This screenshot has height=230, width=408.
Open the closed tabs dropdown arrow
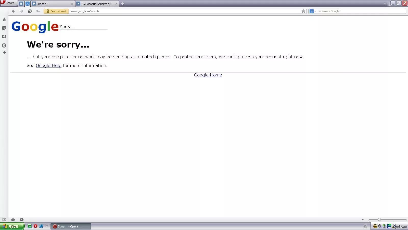pyautogui.click(x=385, y=4)
